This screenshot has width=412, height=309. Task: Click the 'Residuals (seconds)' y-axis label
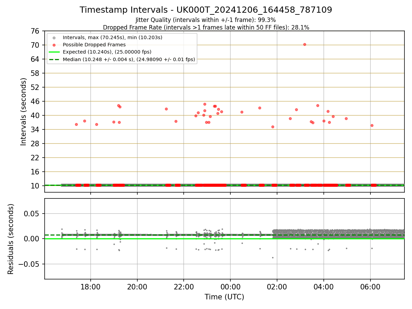(11, 239)
